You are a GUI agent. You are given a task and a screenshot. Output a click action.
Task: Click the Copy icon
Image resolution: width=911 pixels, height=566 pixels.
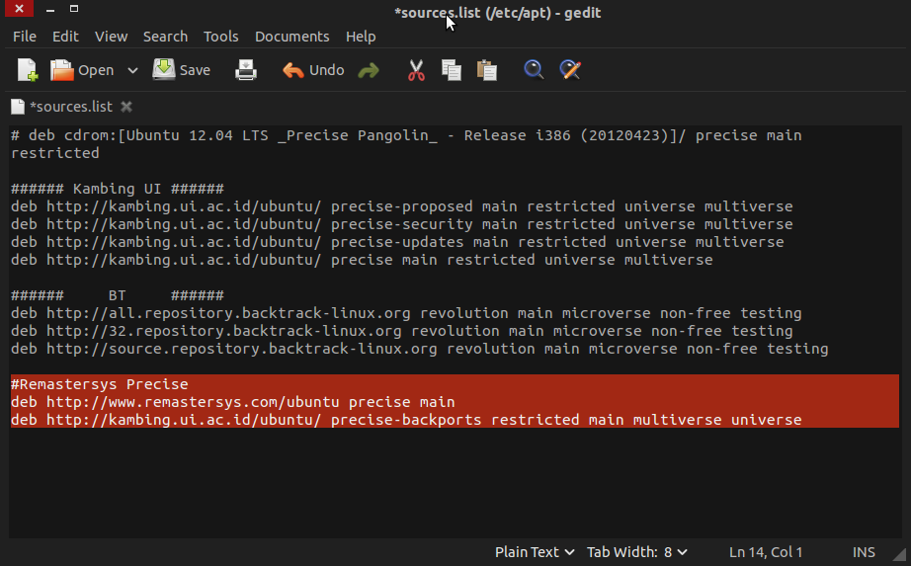click(x=452, y=70)
